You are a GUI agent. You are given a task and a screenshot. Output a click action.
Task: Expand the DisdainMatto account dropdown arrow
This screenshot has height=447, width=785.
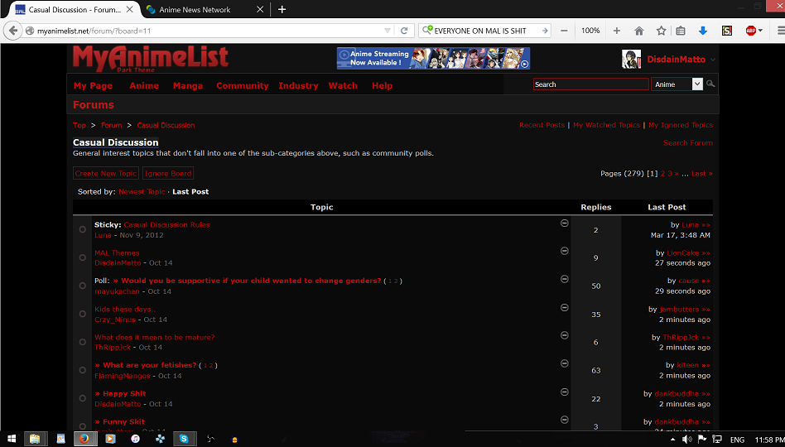pos(713,60)
